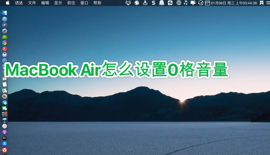Open Calendar from the dock
Viewport: 270px width, 155px height.
tap(5, 79)
